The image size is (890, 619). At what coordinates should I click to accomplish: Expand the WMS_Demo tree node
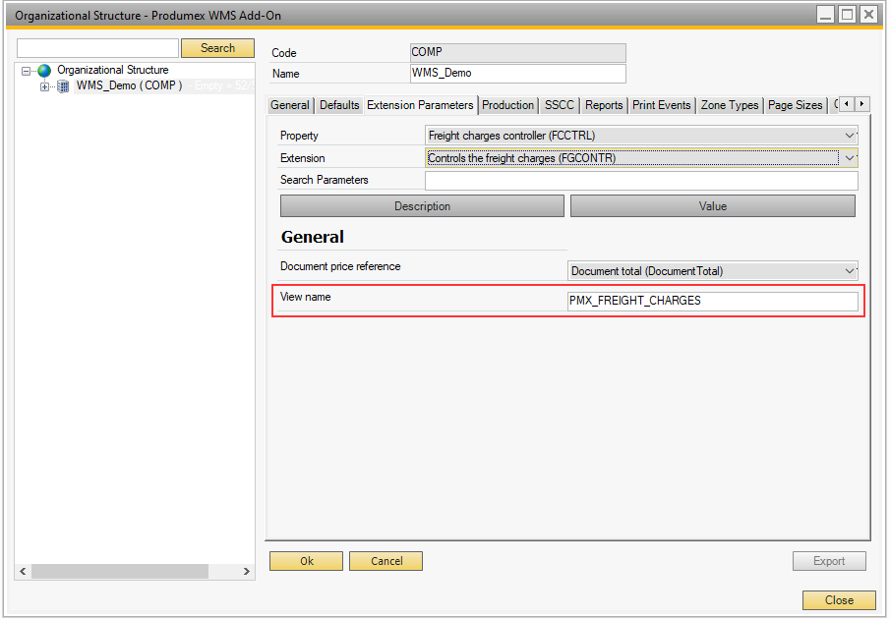(44, 85)
